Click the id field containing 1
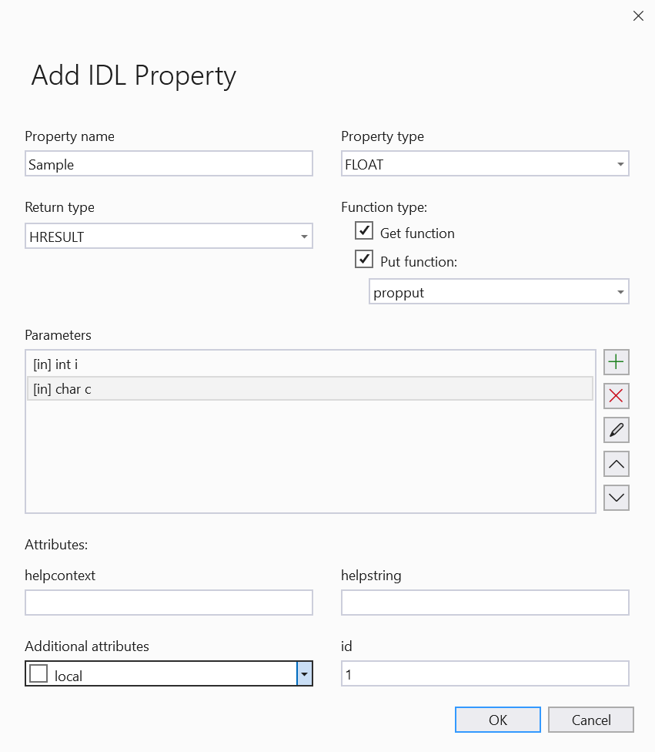 [485, 674]
